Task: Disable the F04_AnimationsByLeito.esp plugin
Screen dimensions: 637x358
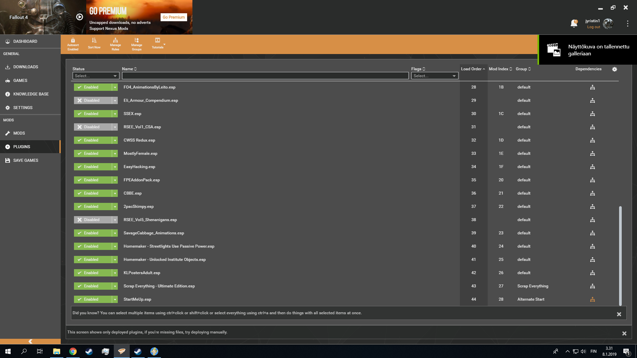Action: 93,87
